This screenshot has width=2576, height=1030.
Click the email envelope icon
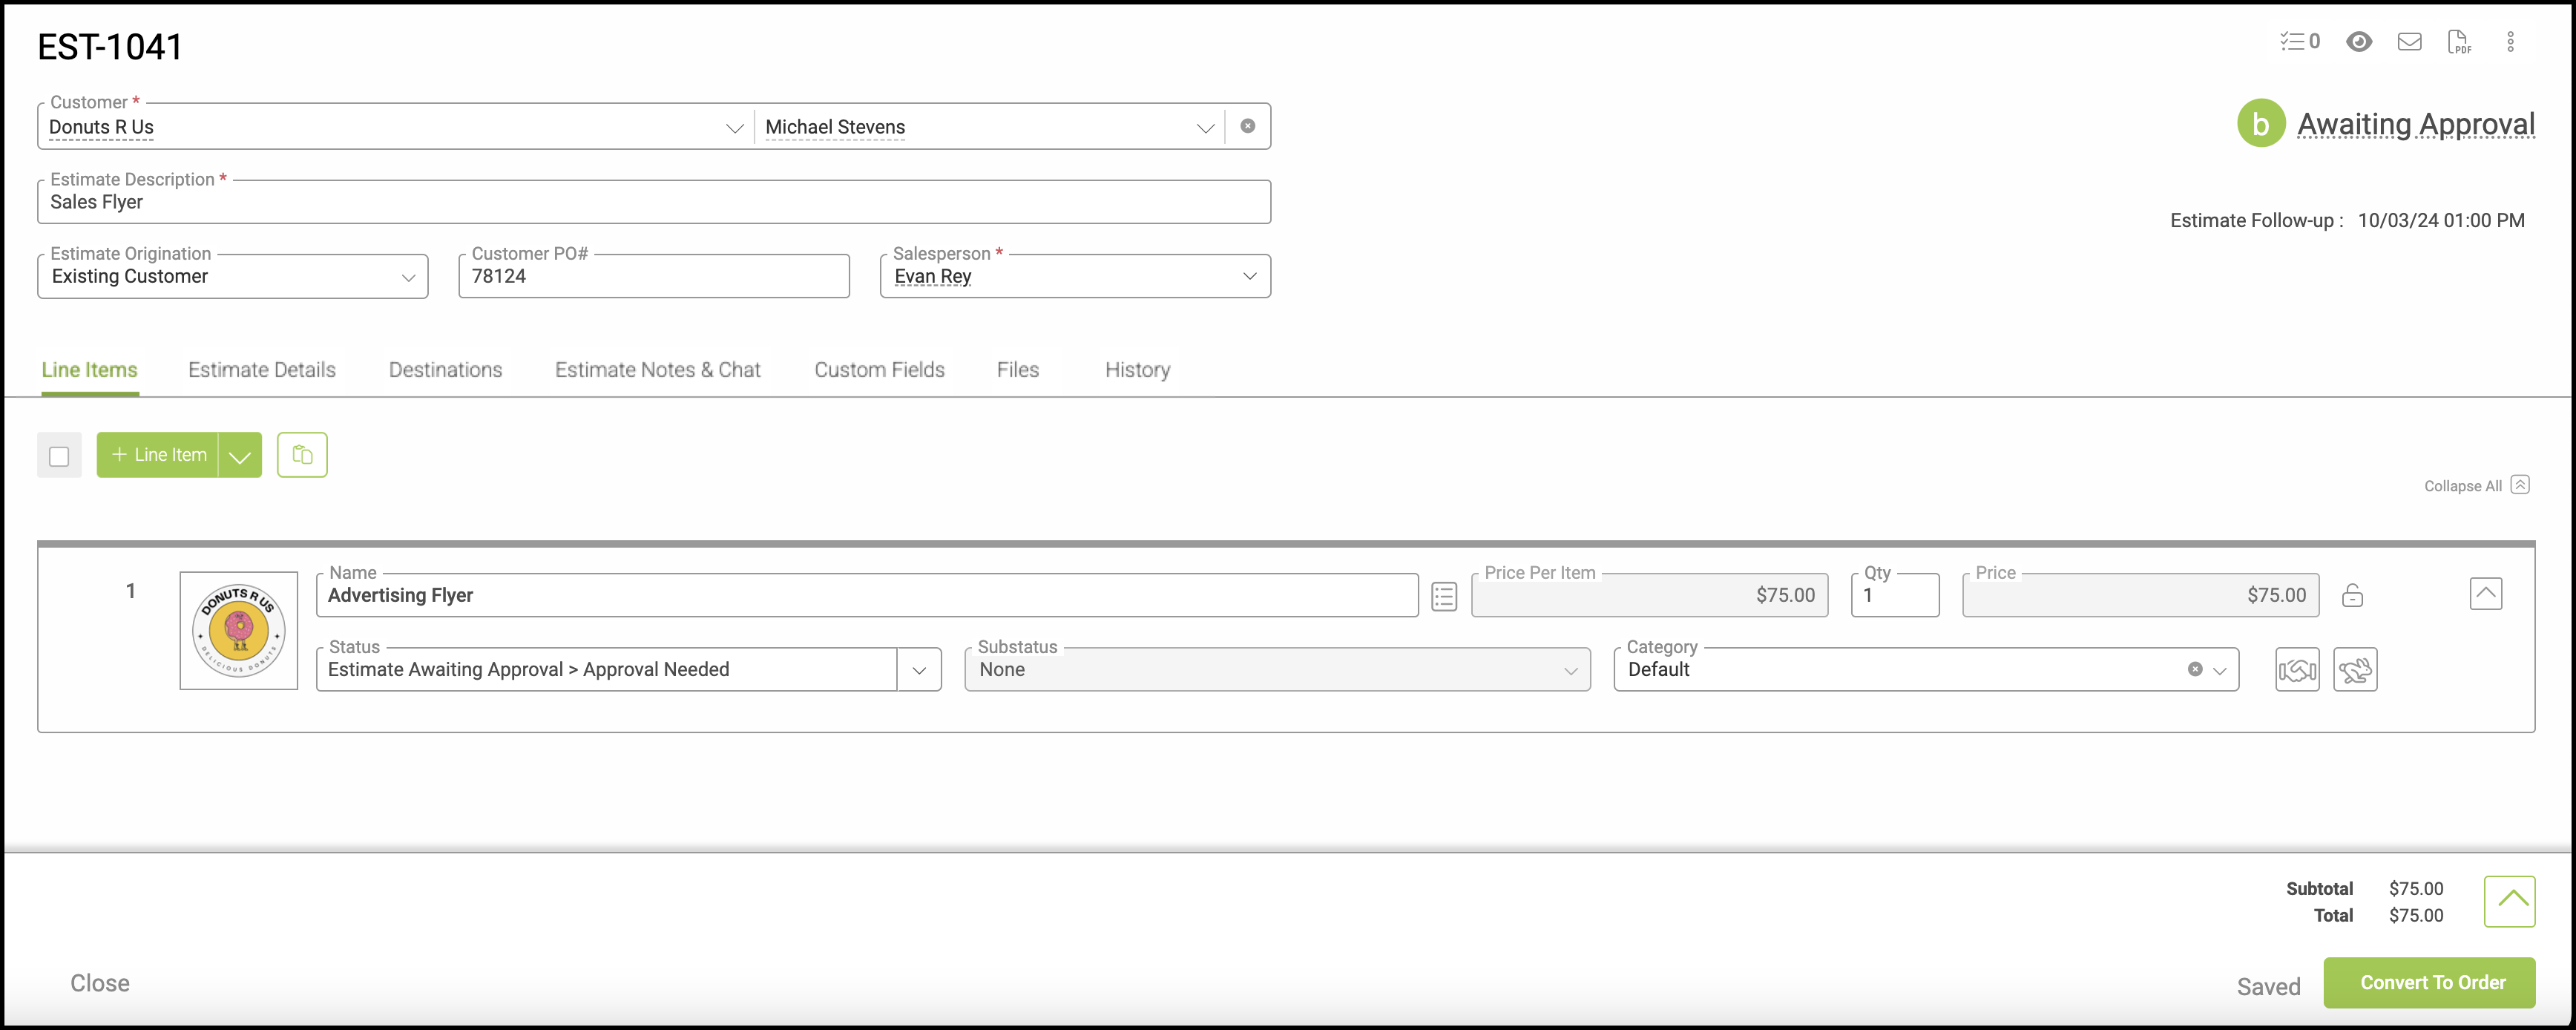2409,41
